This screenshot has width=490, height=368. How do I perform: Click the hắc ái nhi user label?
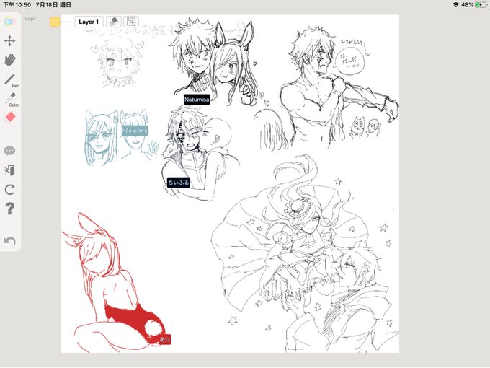[x=135, y=131]
